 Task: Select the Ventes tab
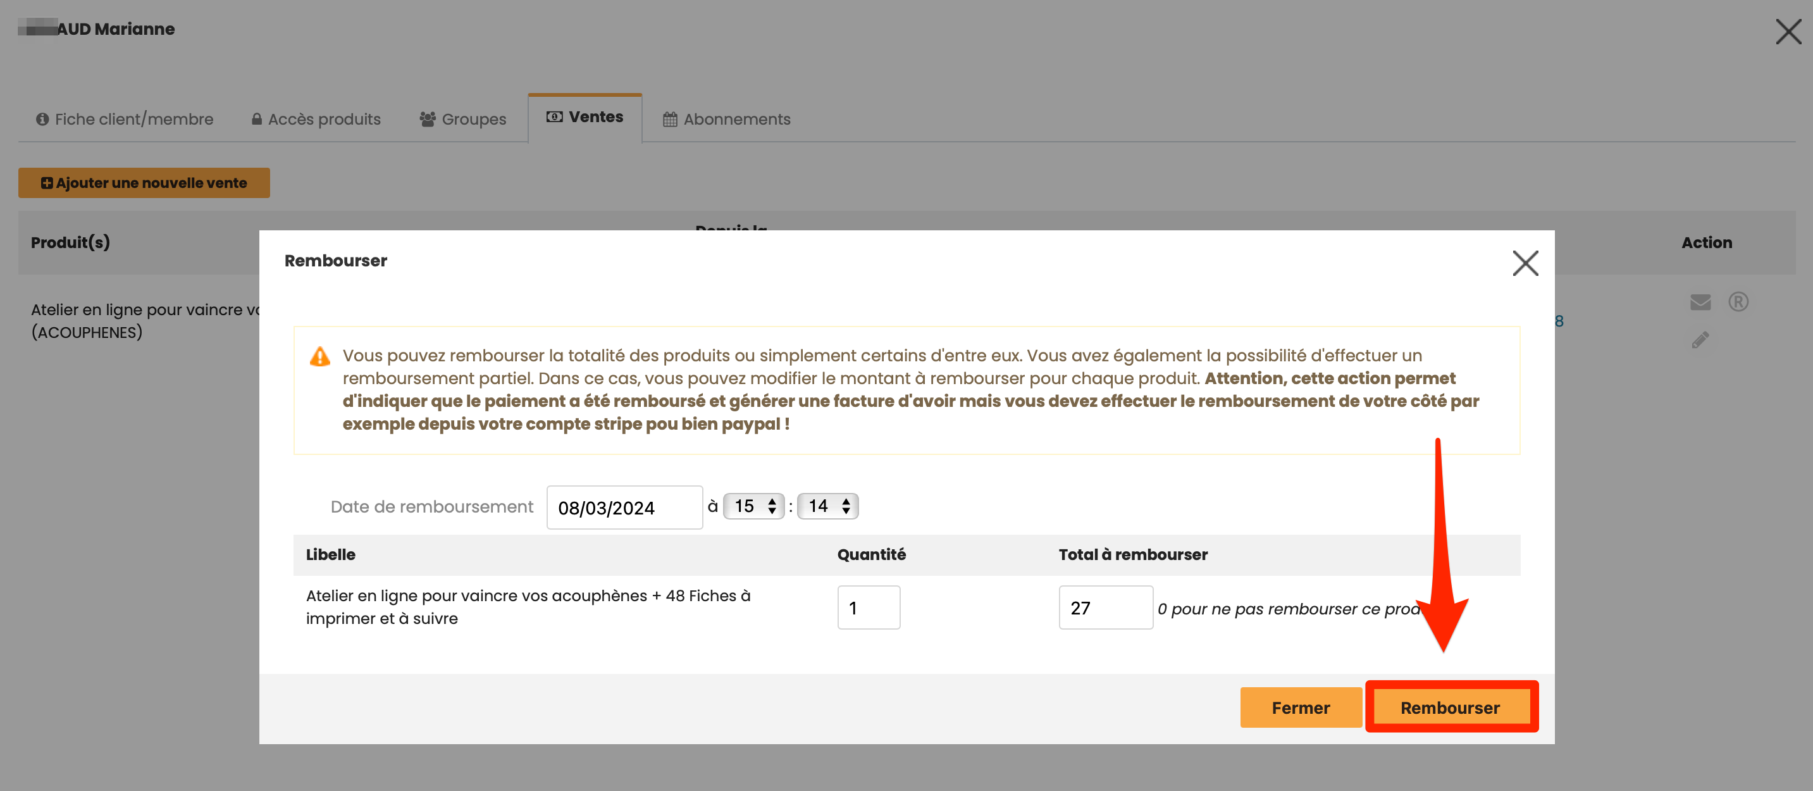585,117
